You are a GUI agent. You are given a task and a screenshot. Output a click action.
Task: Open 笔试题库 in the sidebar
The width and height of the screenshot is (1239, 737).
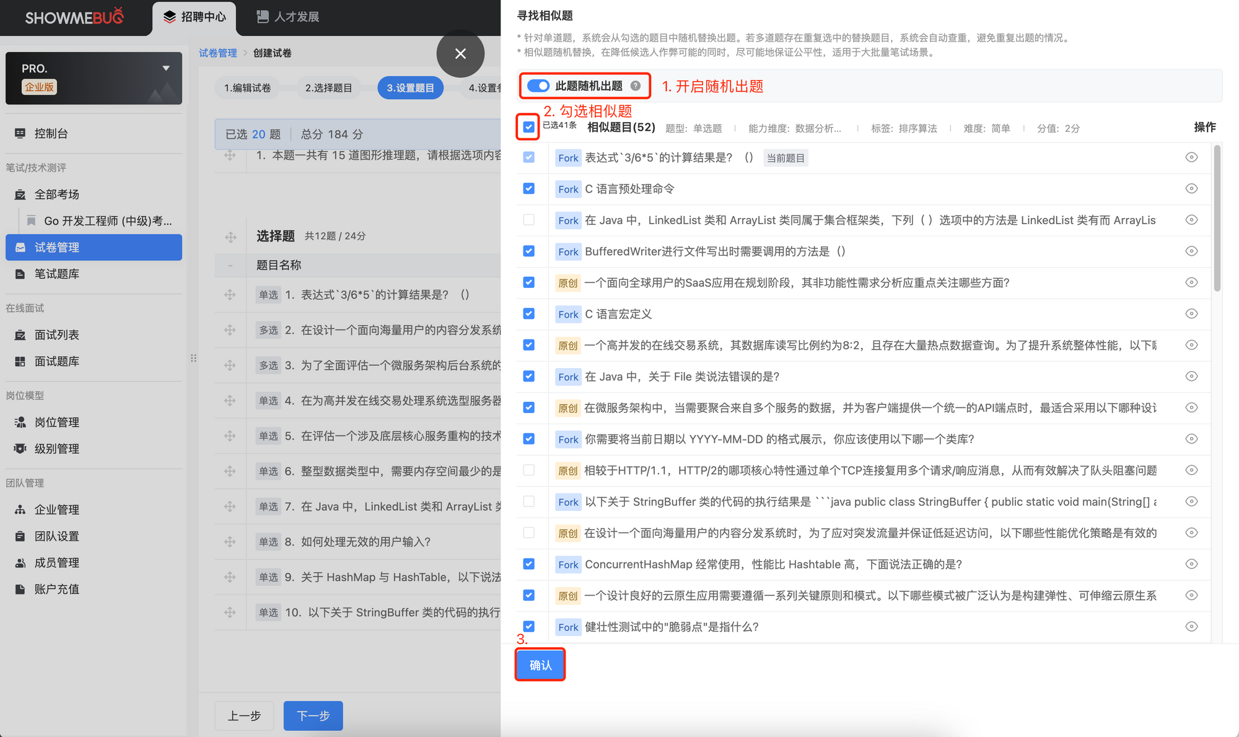coord(94,274)
